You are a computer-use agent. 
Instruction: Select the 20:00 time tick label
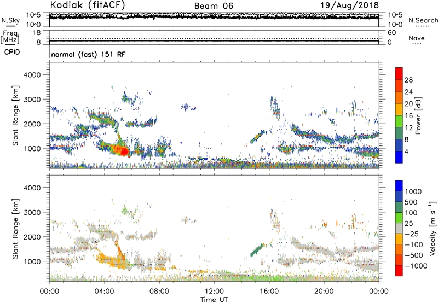tap(324, 292)
